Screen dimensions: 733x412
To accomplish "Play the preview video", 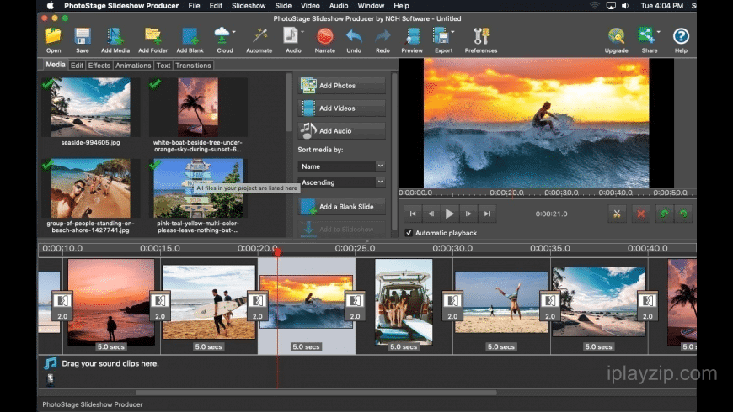I will pos(449,214).
